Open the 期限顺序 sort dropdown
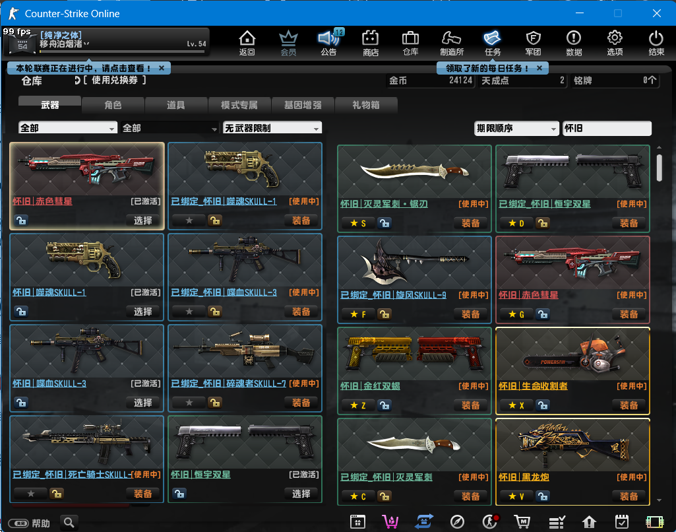This screenshot has height=532, width=676. click(516, 128)
